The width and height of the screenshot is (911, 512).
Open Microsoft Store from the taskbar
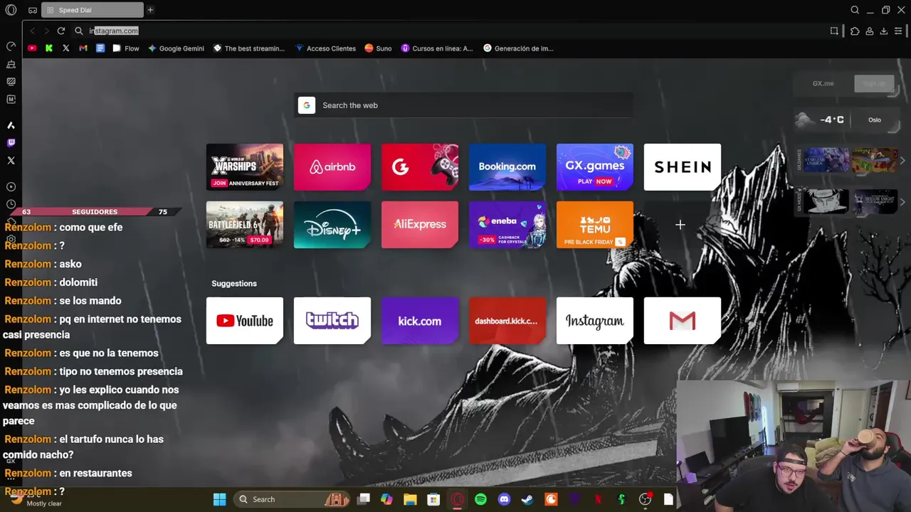click(x=433, y=499)
